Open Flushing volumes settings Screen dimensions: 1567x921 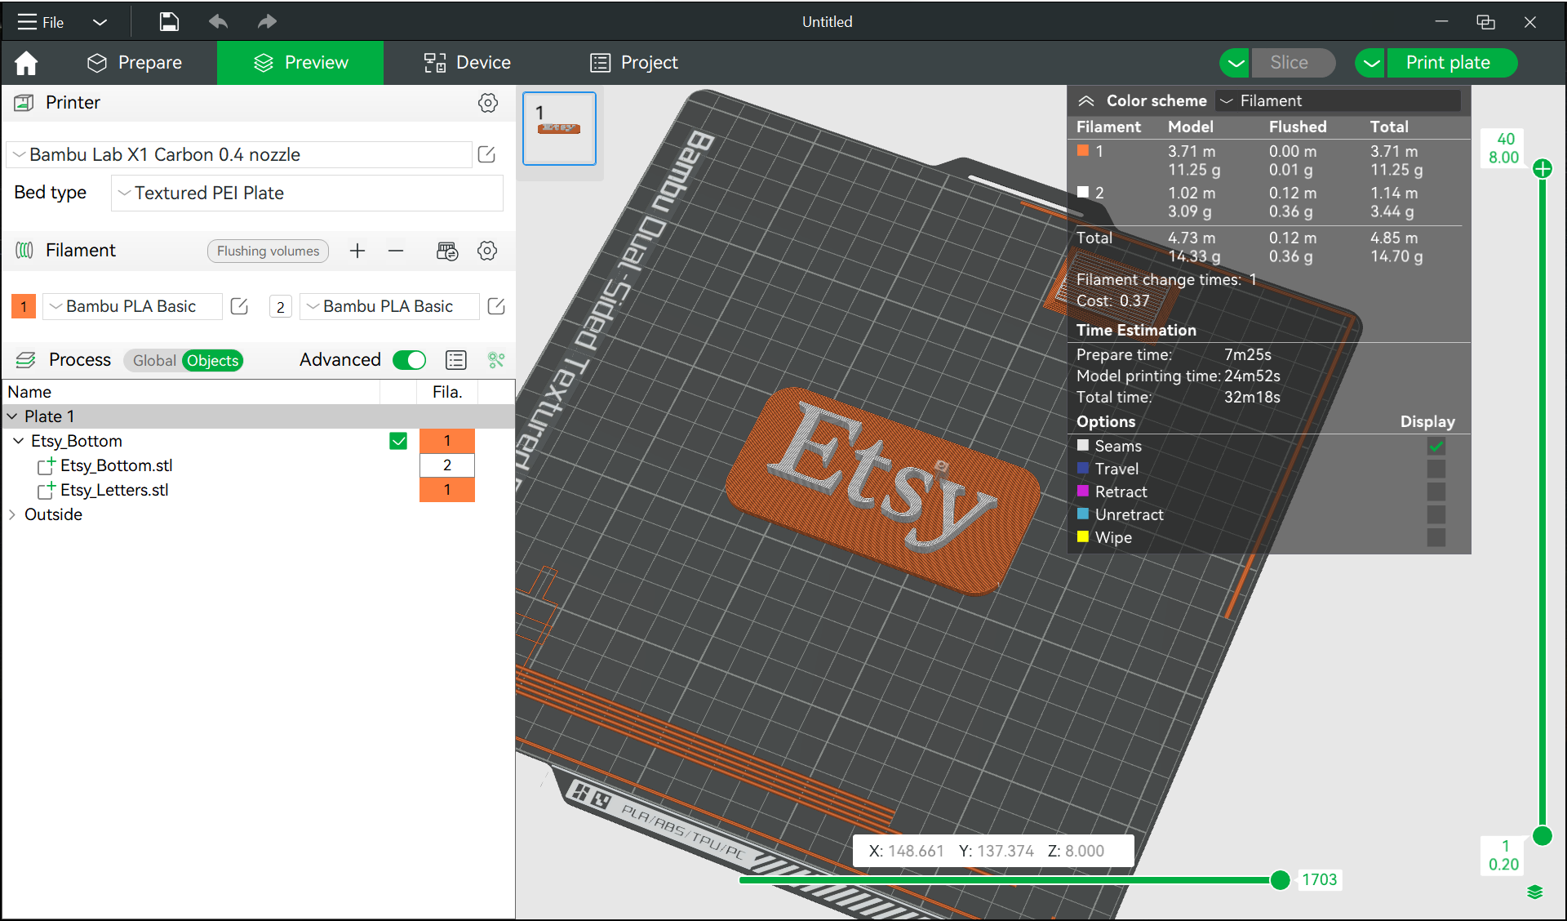268,251
